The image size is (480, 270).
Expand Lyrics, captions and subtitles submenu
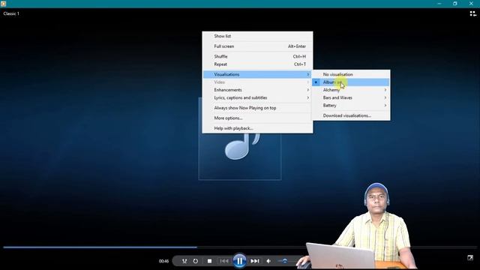(257, 97)
